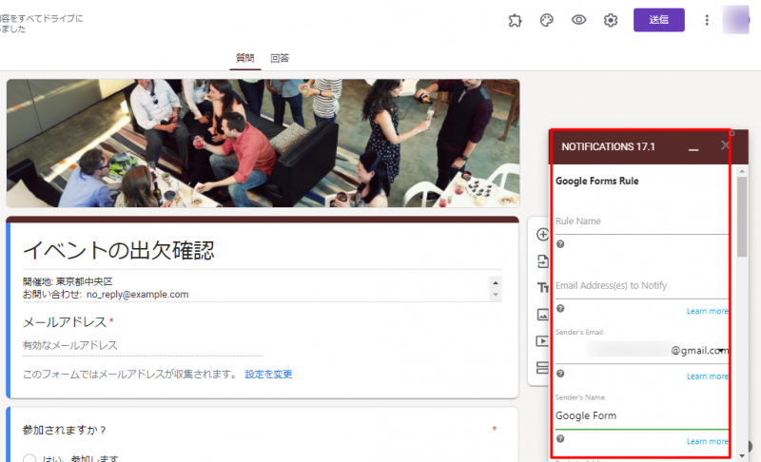The width and height of the screenshot is (761, 462).
Task: Open the theme customization palette icon
Action: click(546, 20)
